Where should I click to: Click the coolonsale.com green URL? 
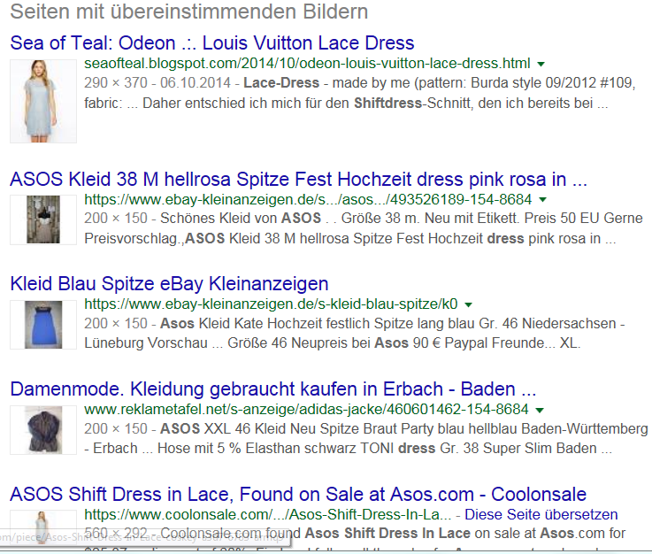coord(268,514)
